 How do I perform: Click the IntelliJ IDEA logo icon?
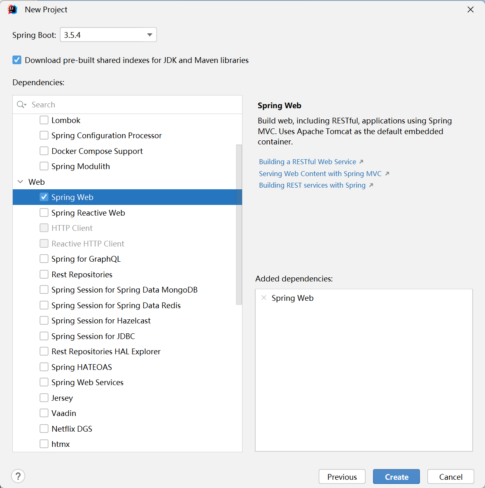[x=12, y=9]
